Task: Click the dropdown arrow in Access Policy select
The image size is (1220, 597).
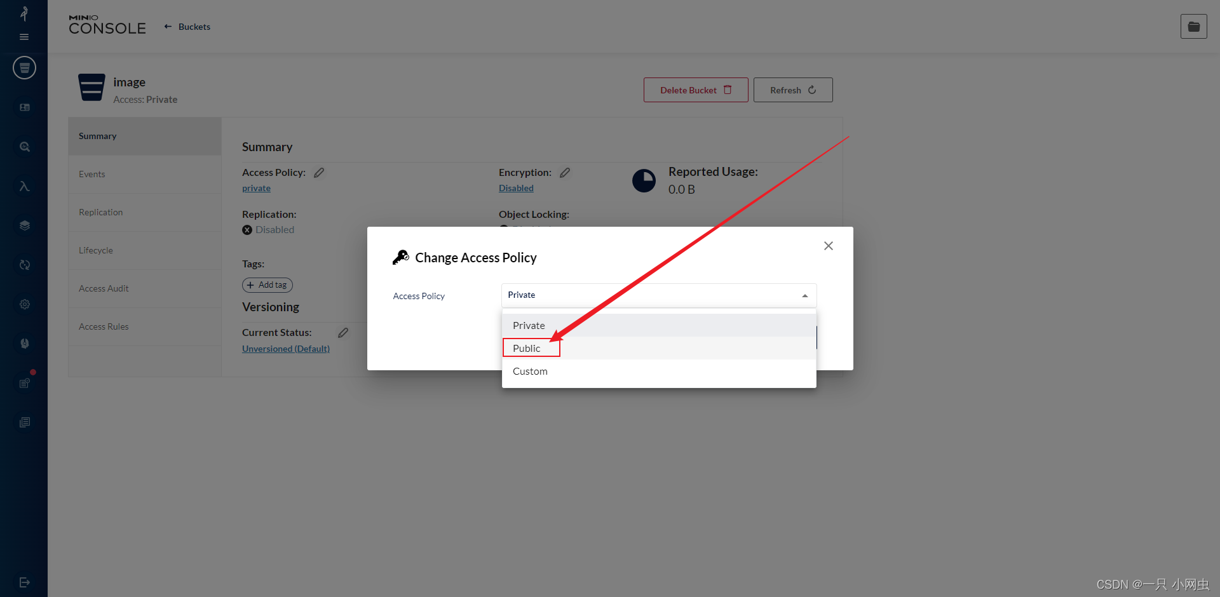Action: (x=805, y=296)
